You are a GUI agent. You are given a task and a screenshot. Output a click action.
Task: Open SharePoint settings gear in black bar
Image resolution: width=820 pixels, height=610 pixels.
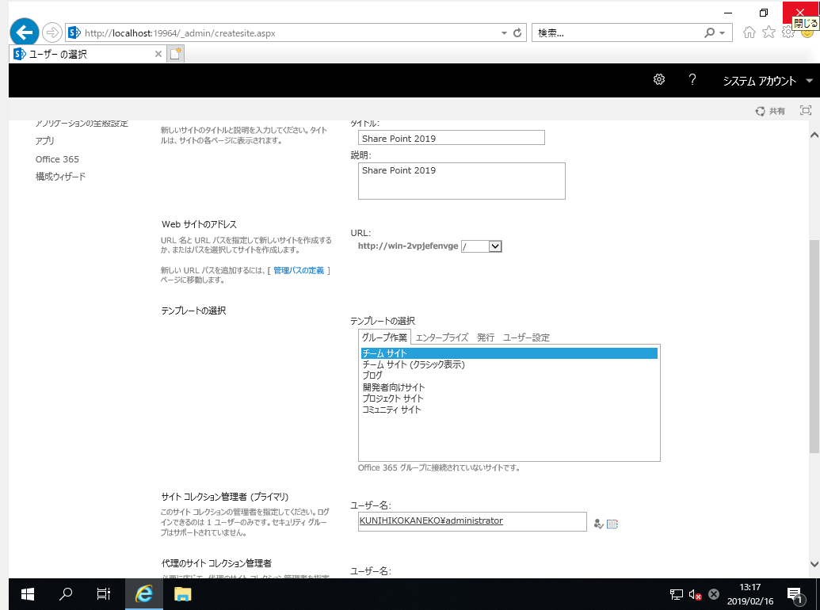coord(659,79)
